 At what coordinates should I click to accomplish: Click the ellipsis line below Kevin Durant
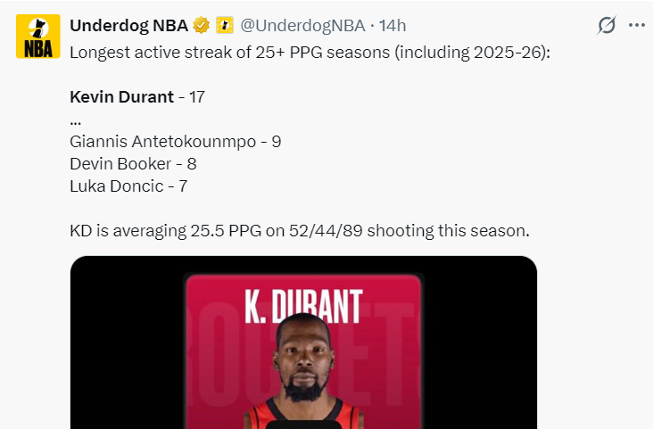tap(75, 119)
